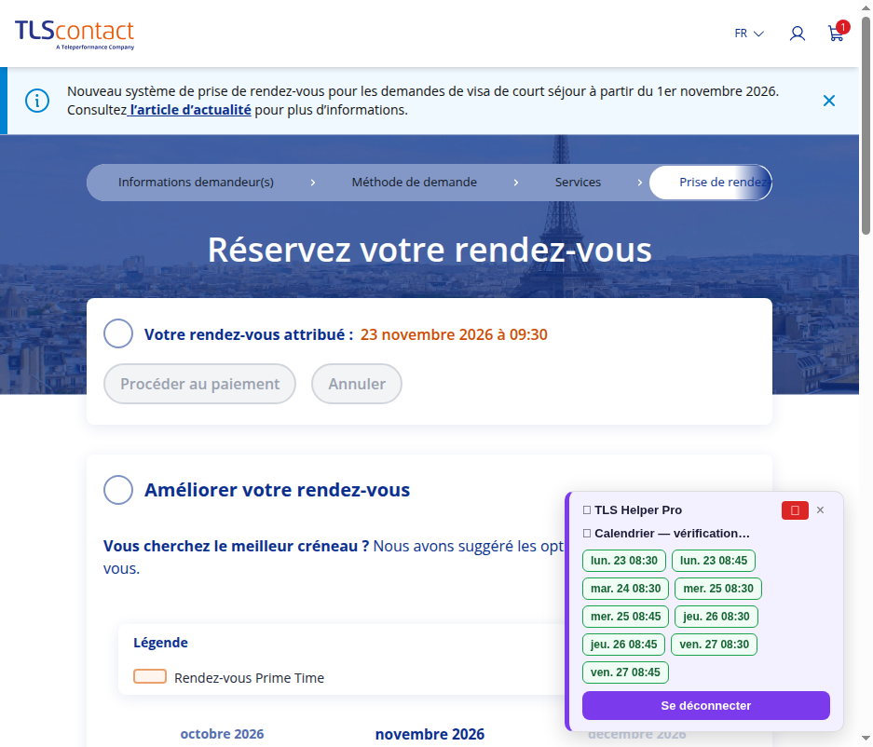Click the info icon in the banner

pos(37,101)
